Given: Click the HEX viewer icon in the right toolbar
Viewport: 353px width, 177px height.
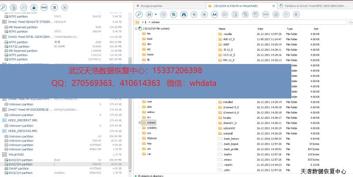Looking at the screenshot, I should 265,14.
